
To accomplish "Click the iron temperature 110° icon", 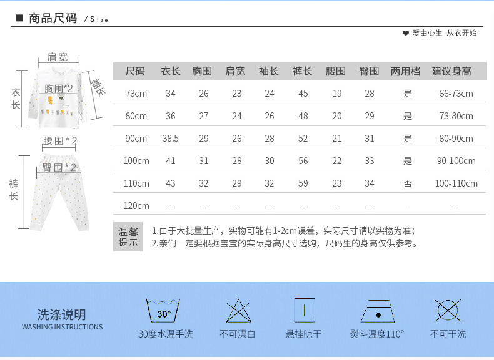I will tap(377, 311).
